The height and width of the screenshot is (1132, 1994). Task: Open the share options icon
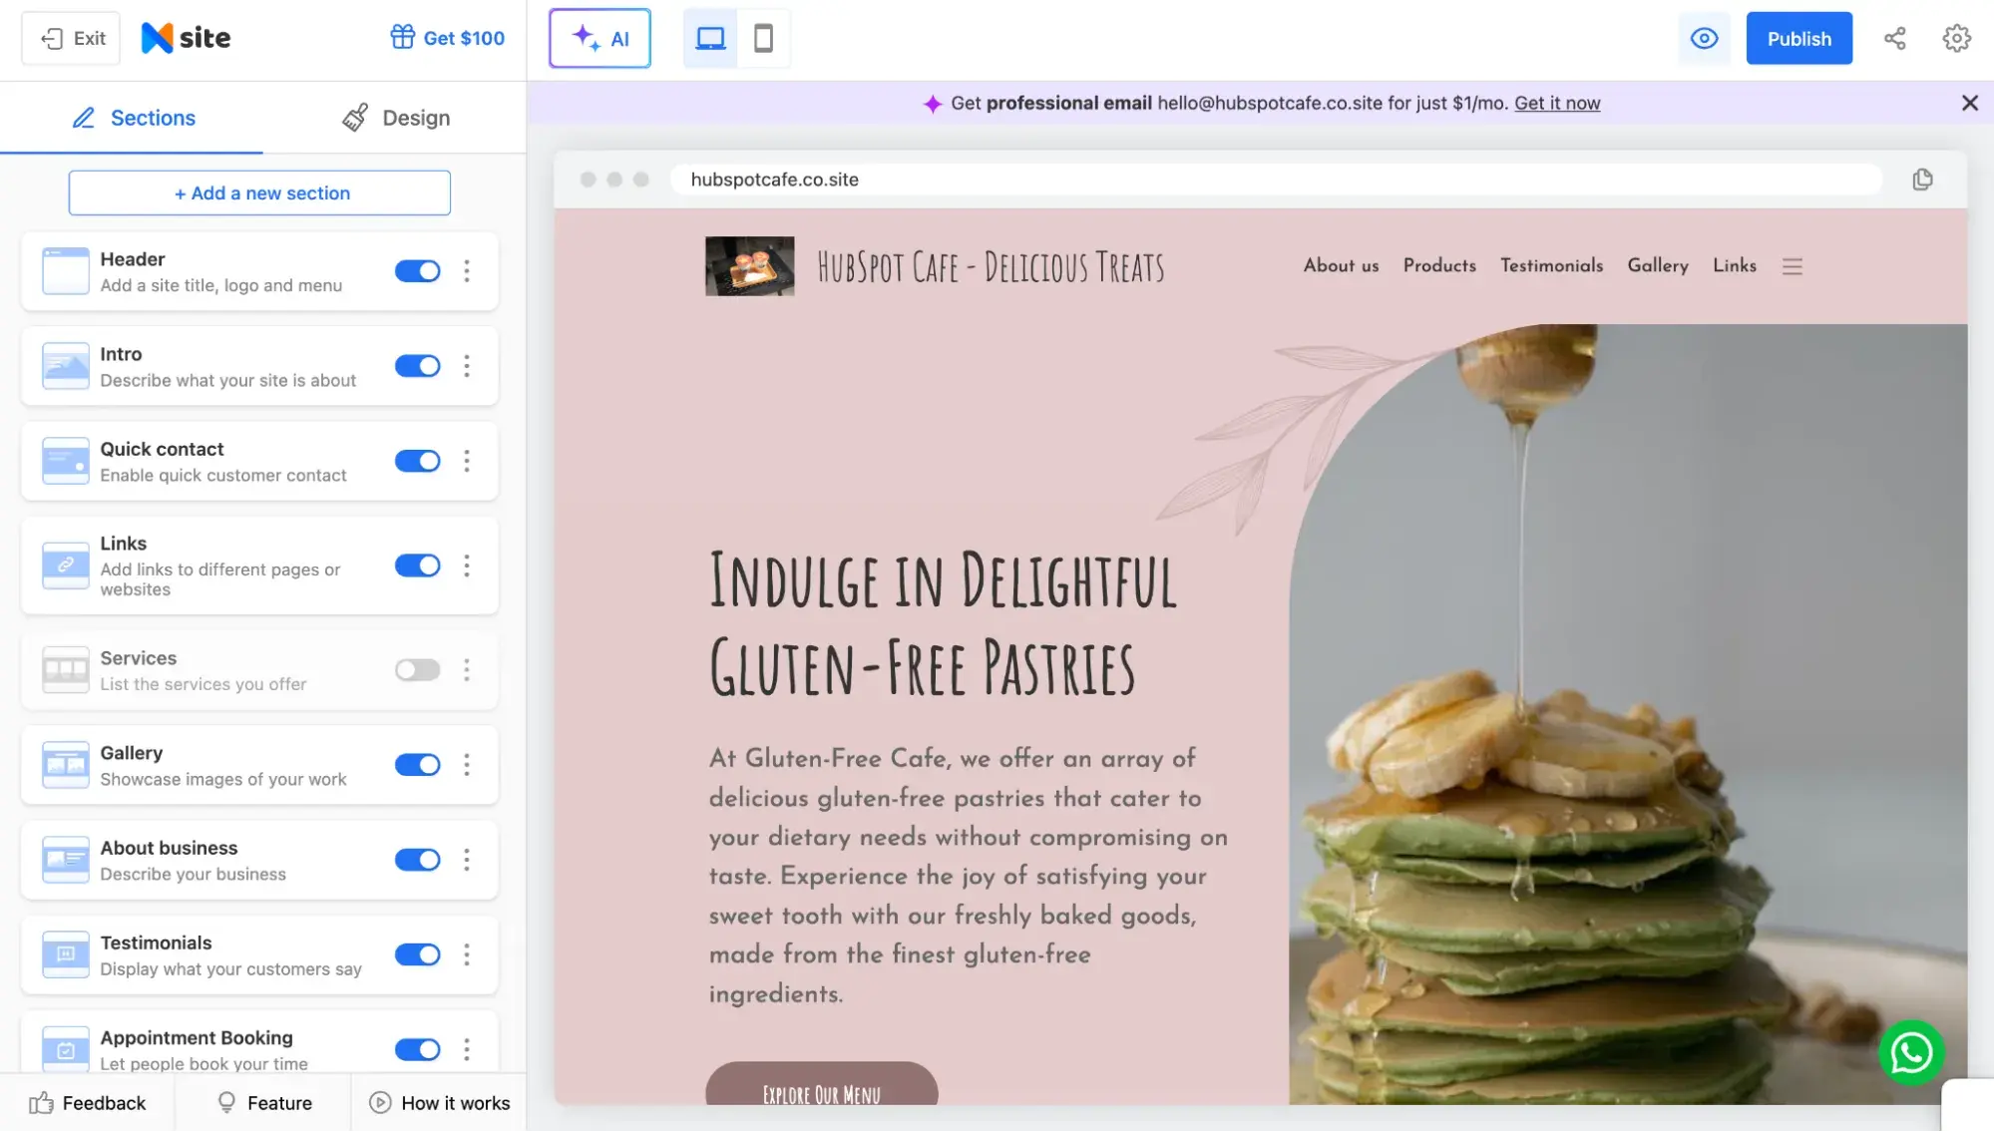coord(1894,38)
